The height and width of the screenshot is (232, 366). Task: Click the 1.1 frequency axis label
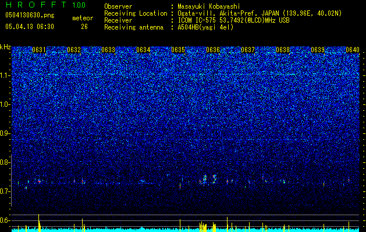(5, 75)
